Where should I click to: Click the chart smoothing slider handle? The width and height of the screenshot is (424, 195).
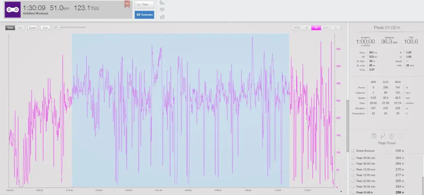(59, 28)
